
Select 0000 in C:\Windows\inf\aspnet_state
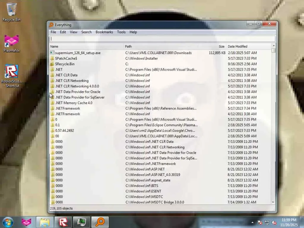pos(161,180)
